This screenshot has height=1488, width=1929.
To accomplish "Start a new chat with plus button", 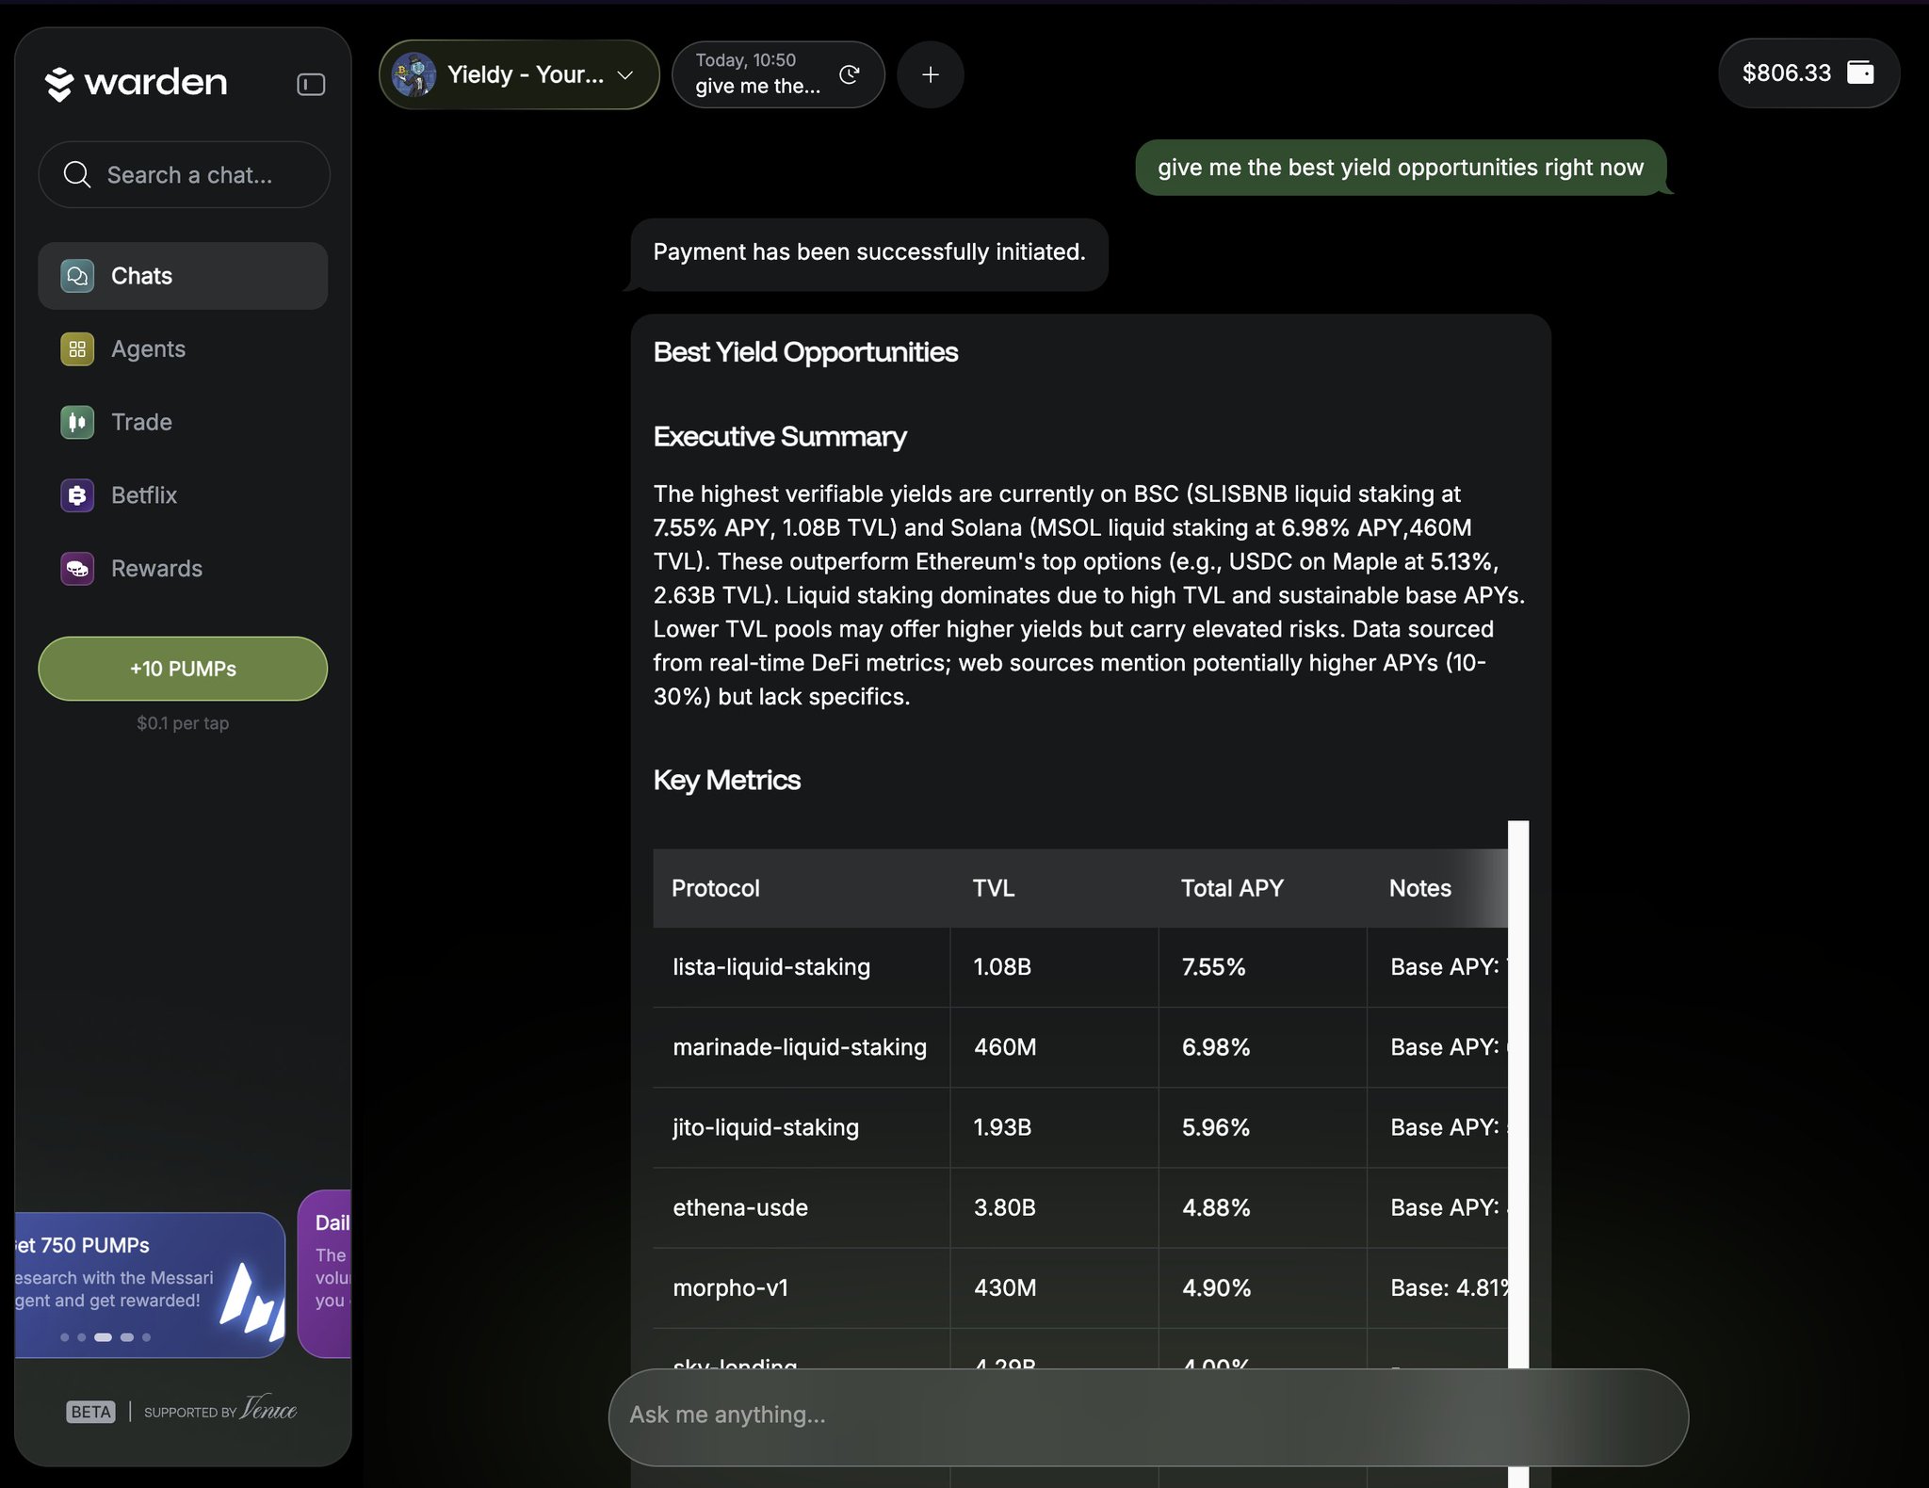I will (x=930, y=74).
